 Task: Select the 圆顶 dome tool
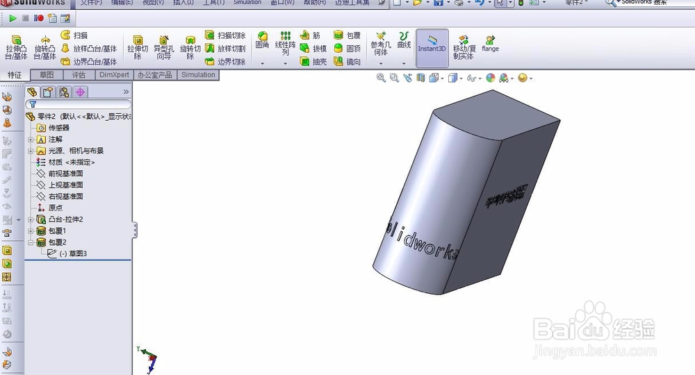pos(347,48)
